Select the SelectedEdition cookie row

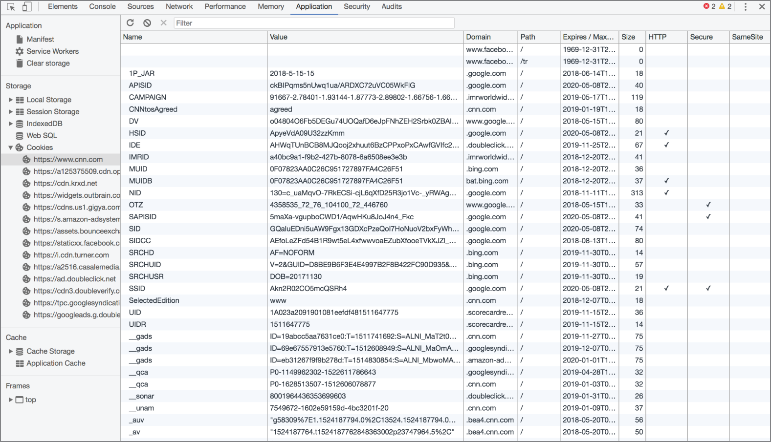click(x=445, y=300)
